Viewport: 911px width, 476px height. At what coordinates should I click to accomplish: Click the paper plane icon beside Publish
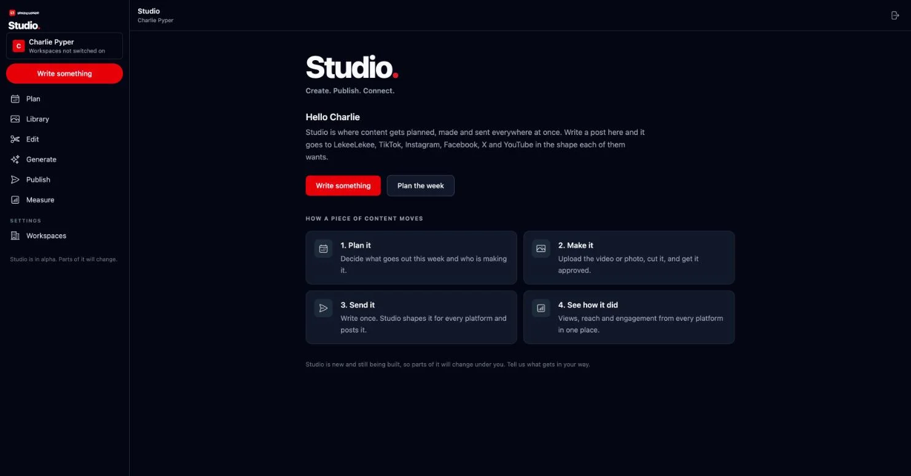(x=15, y=180)
